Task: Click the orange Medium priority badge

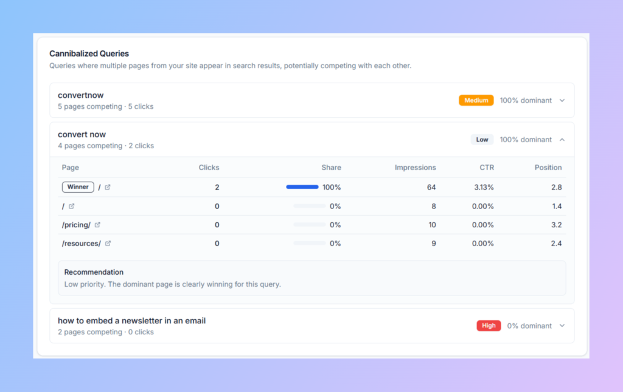Action: [x=476, y=100]
